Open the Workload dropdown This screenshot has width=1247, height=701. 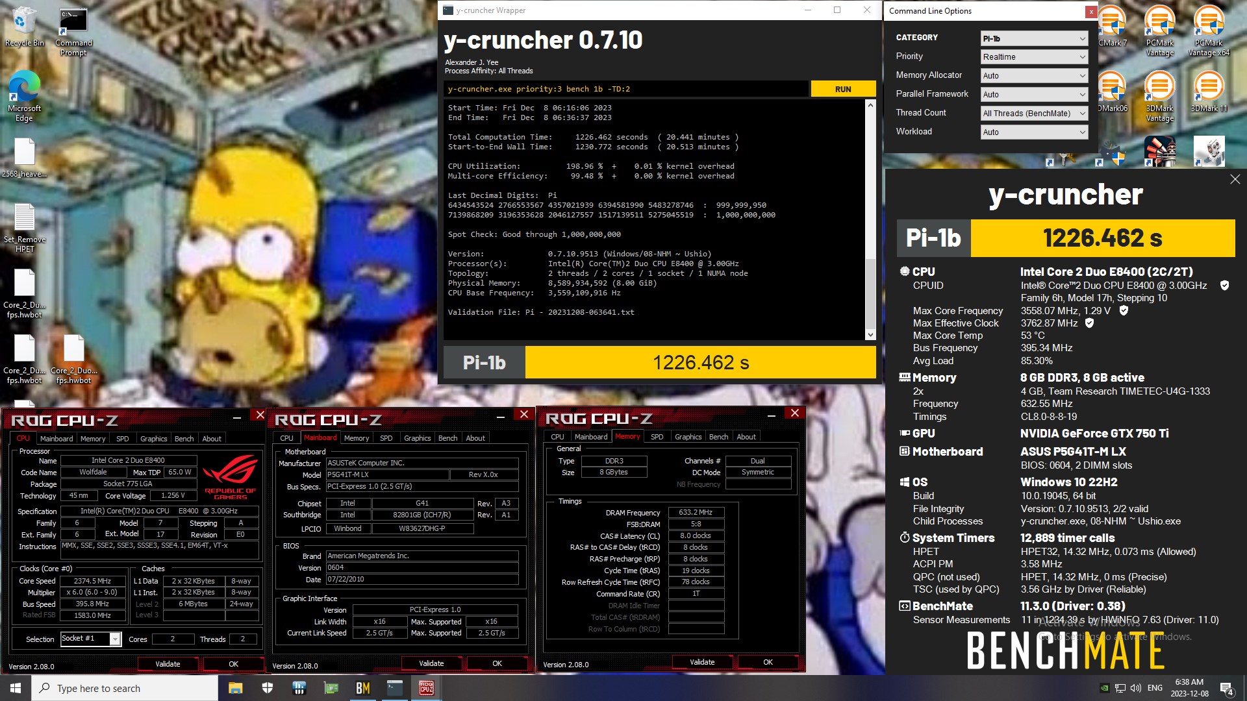[x=1034, y=132]
